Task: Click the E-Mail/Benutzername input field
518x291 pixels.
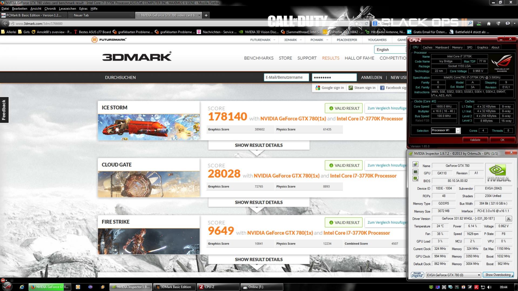Action: click(x=286, y=77)
